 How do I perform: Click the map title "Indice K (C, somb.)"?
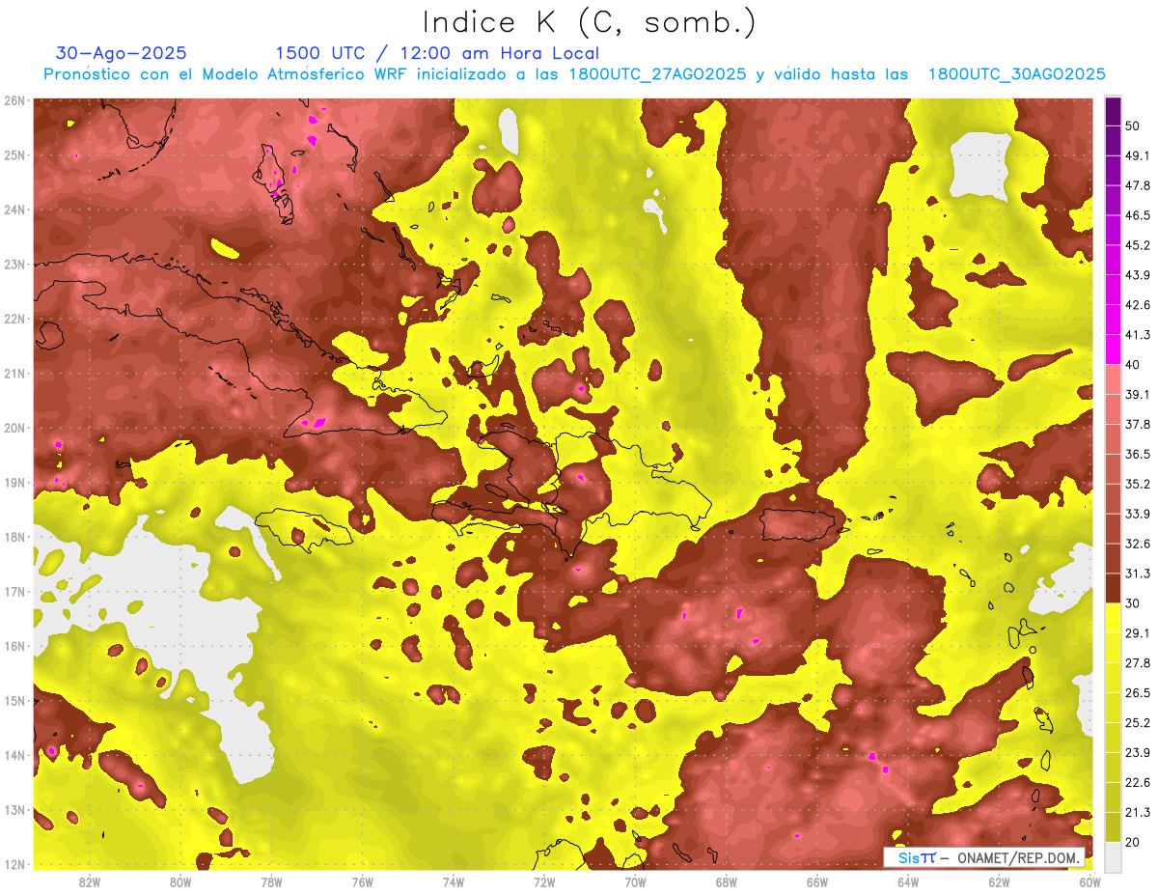coord(590,23)
